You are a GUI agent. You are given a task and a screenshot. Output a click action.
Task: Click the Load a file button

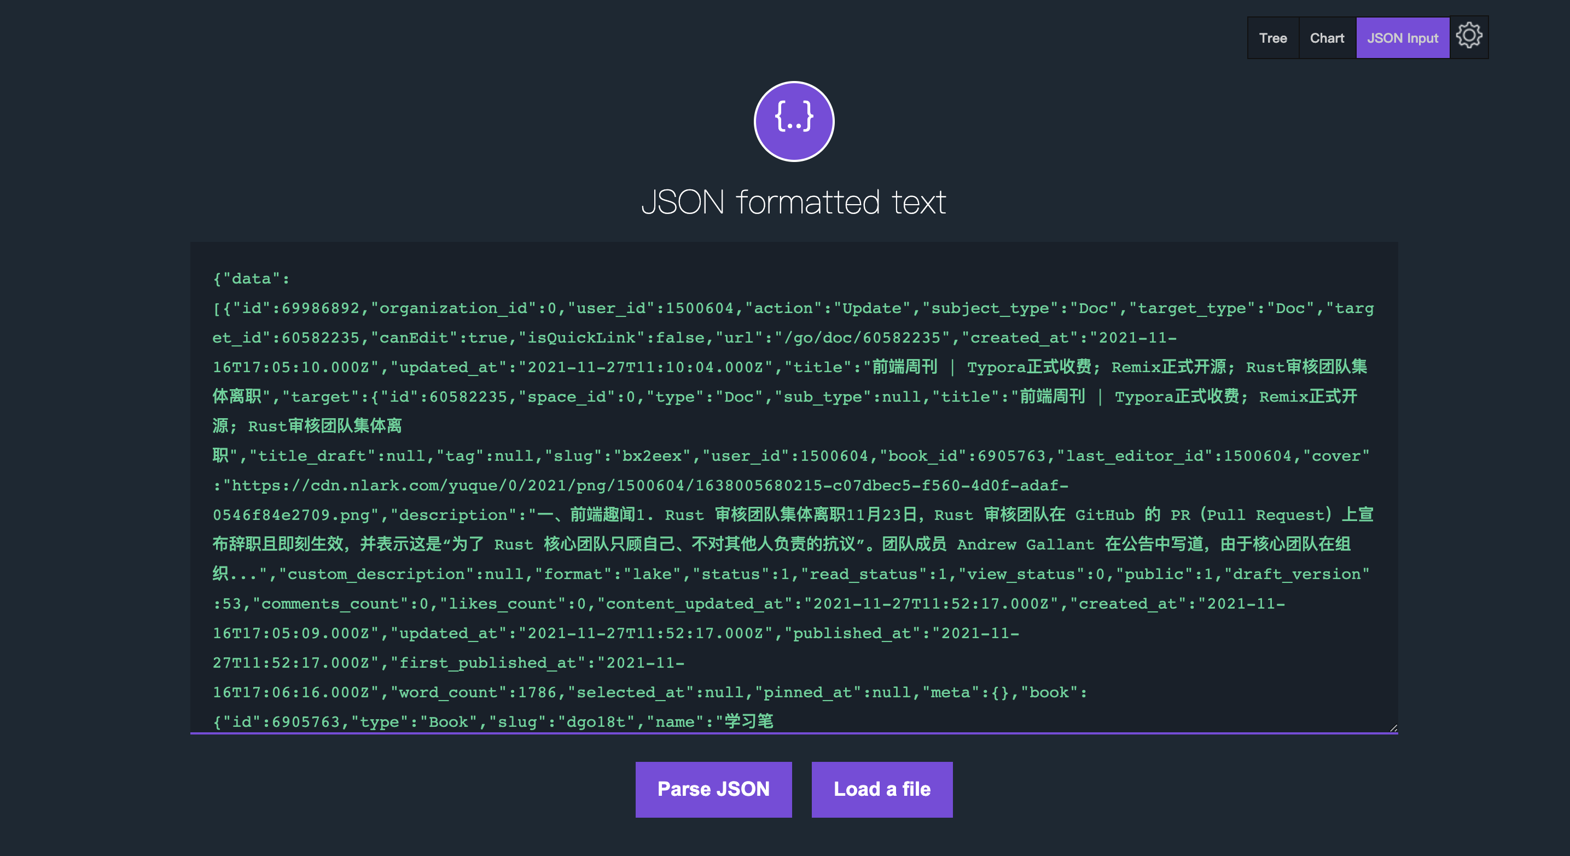pos(881,789)
